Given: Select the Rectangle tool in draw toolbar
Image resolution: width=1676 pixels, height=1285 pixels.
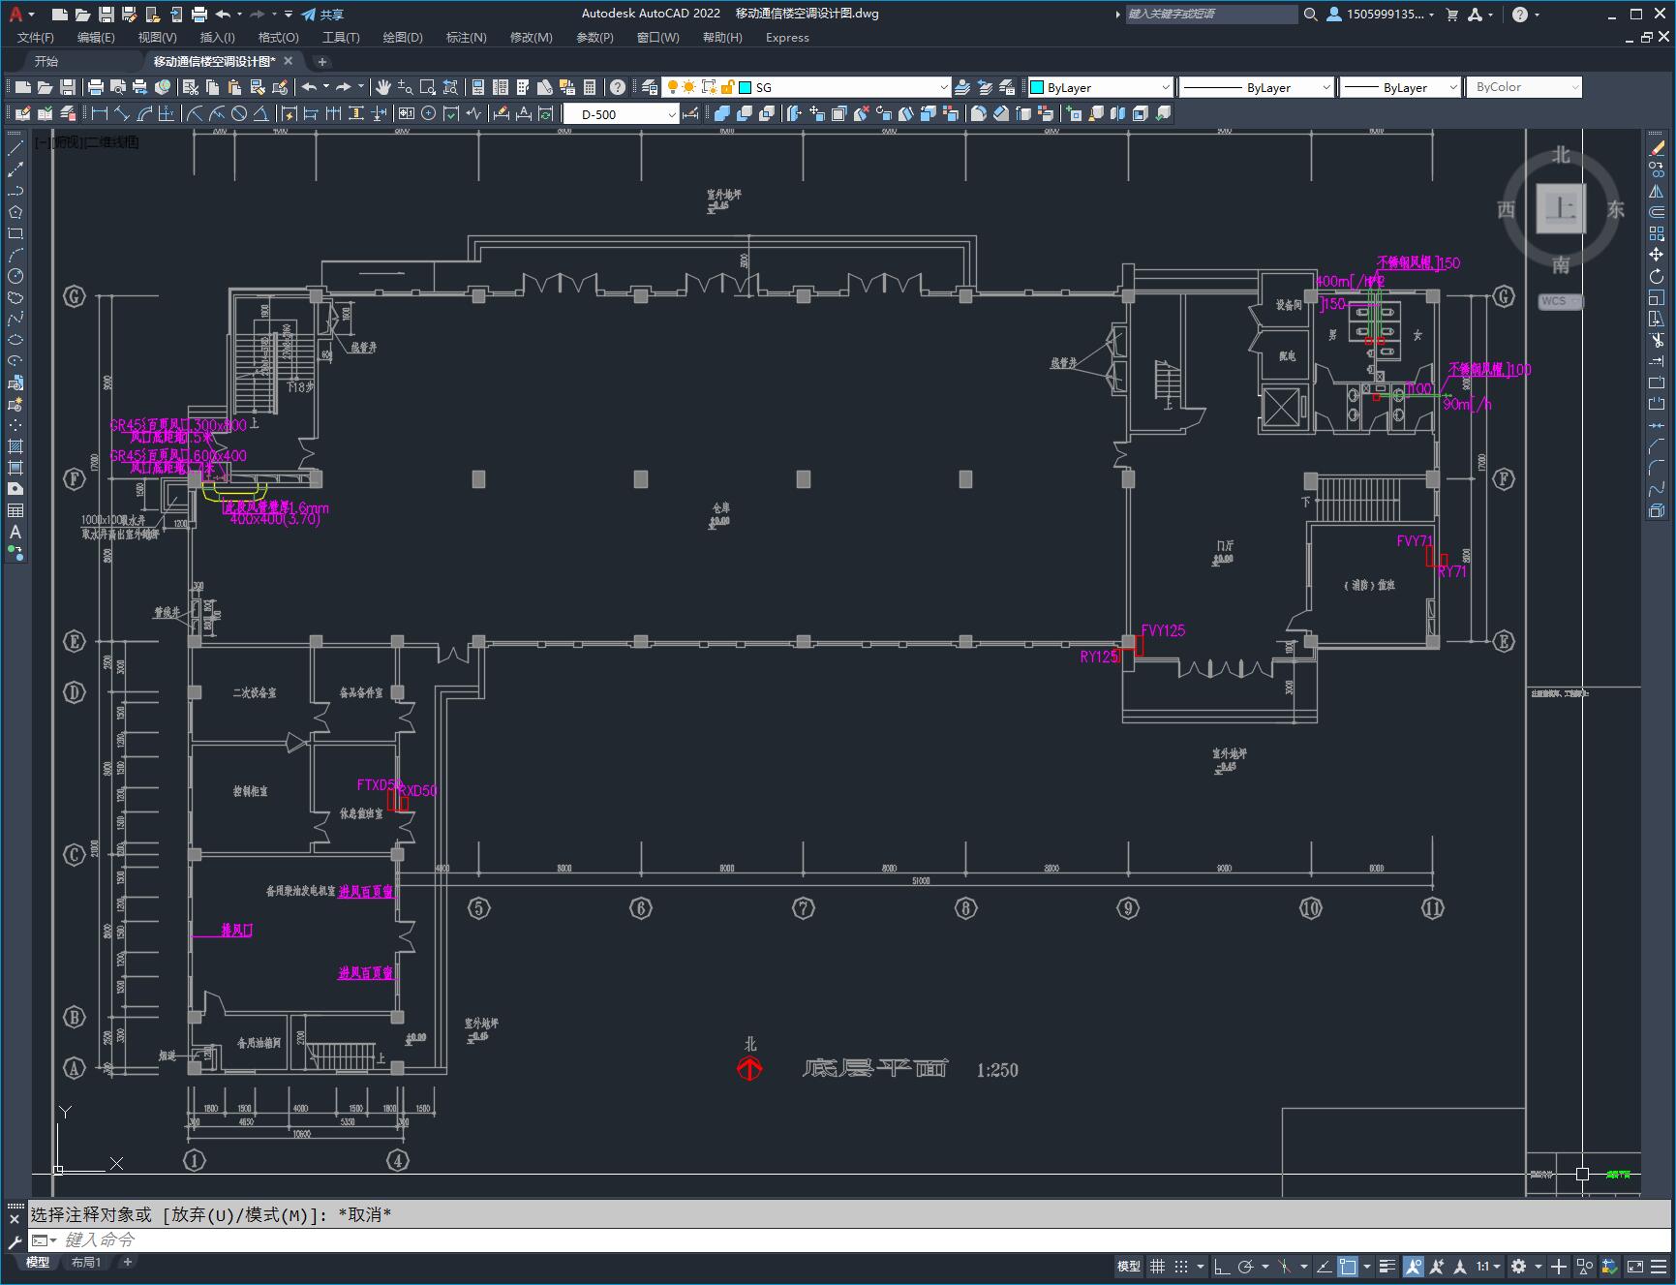Looking at the screenshot, I should click(15, 233).
